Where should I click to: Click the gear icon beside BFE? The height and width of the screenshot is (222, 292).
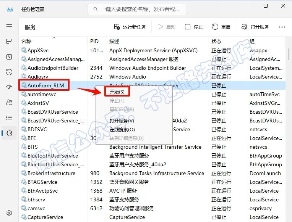point(23,138)
